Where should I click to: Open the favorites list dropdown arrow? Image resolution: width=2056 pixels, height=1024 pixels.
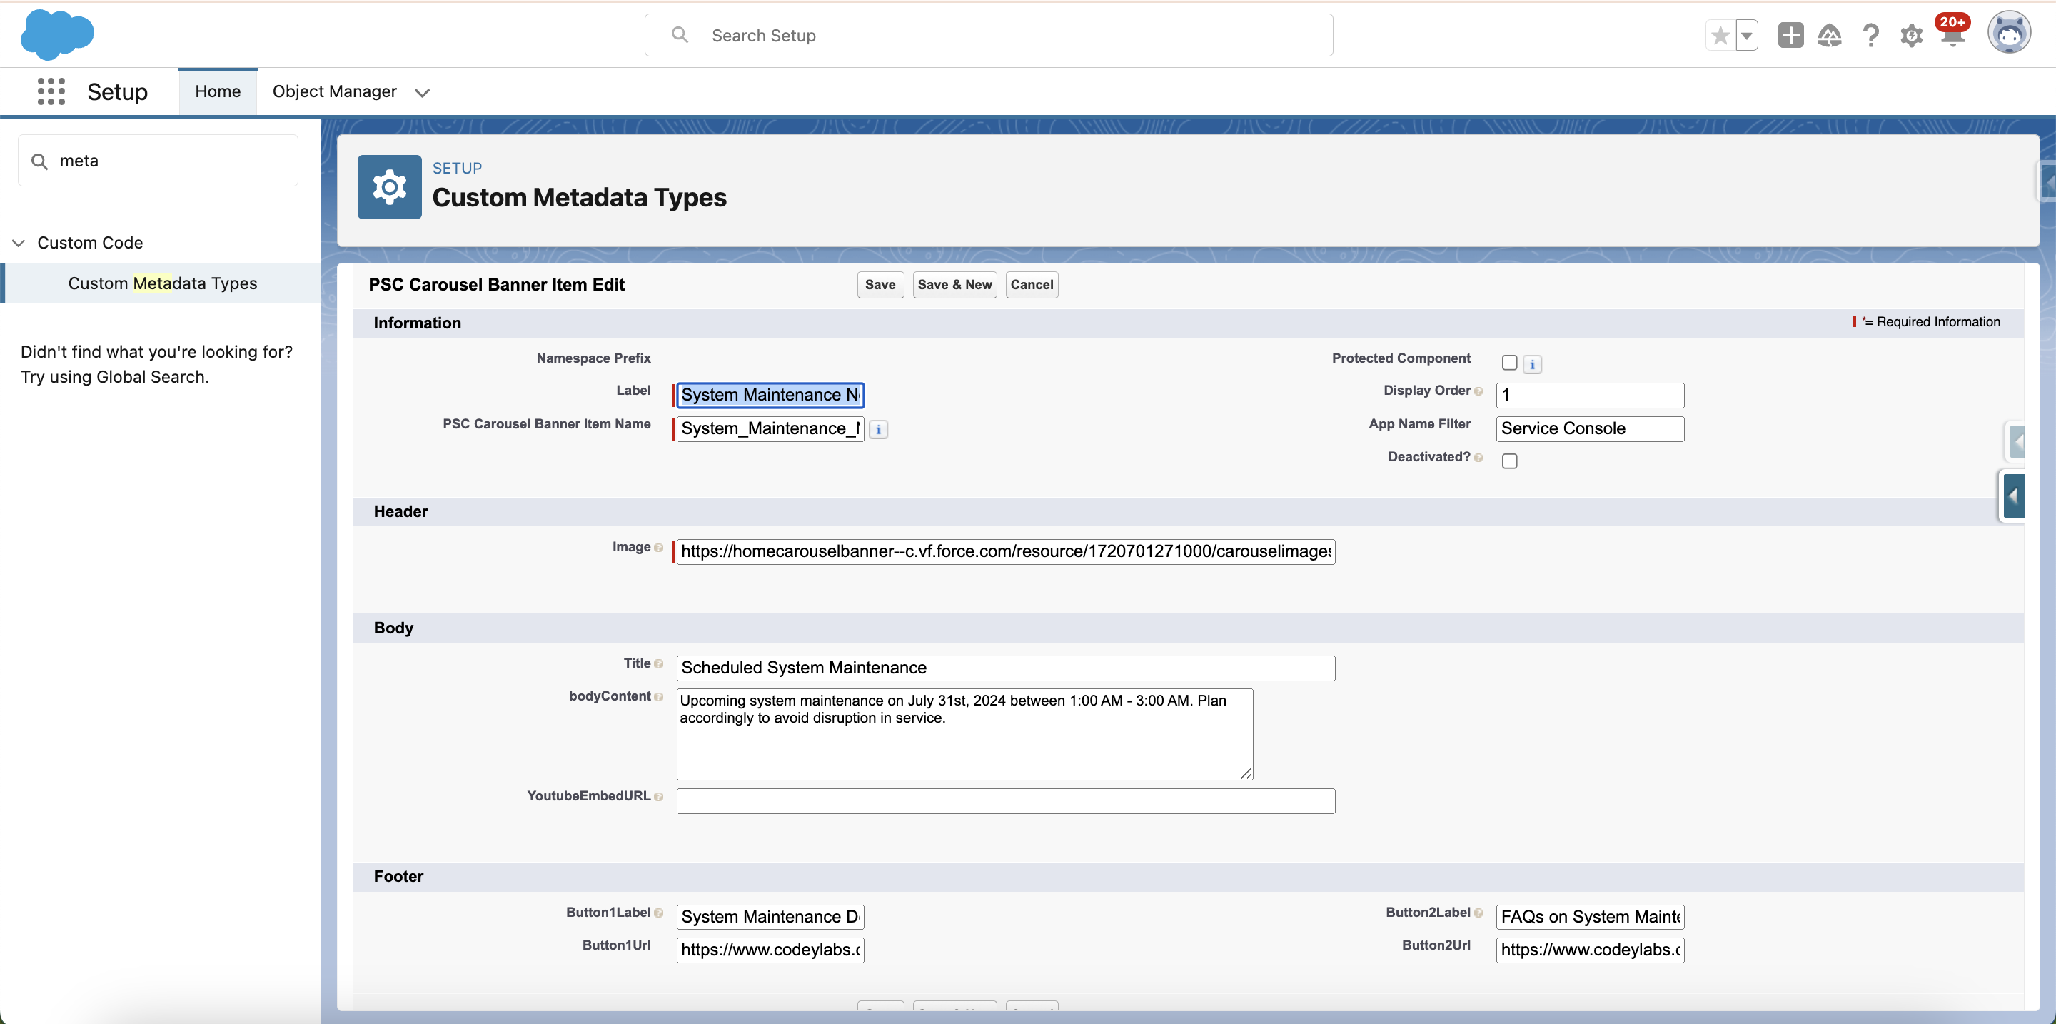point(1746,35)
